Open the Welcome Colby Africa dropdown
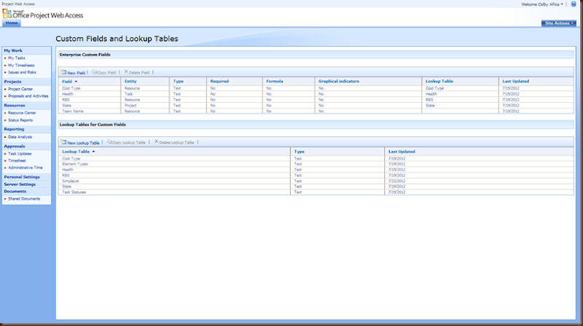 click(x=542, y=4)
